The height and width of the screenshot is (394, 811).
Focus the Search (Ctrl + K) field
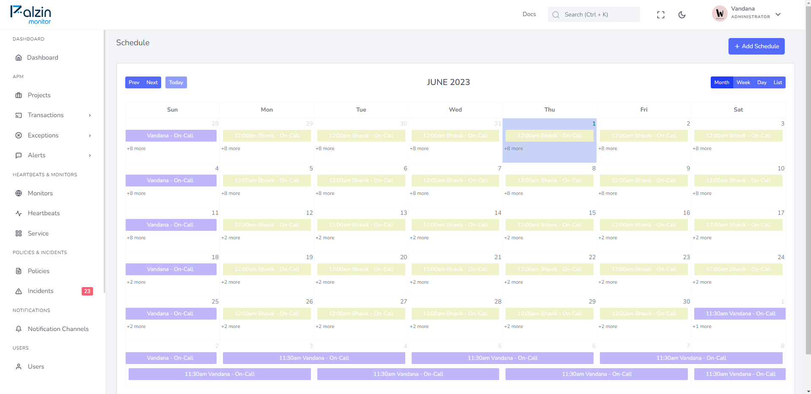594,14
